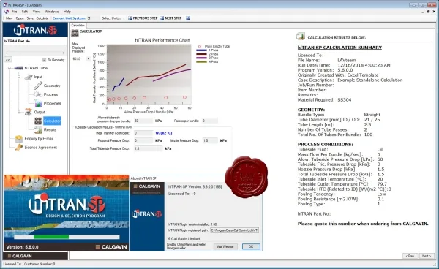Switch to the Calculator tab
439x269 pixels.
(x=78, y=25)
